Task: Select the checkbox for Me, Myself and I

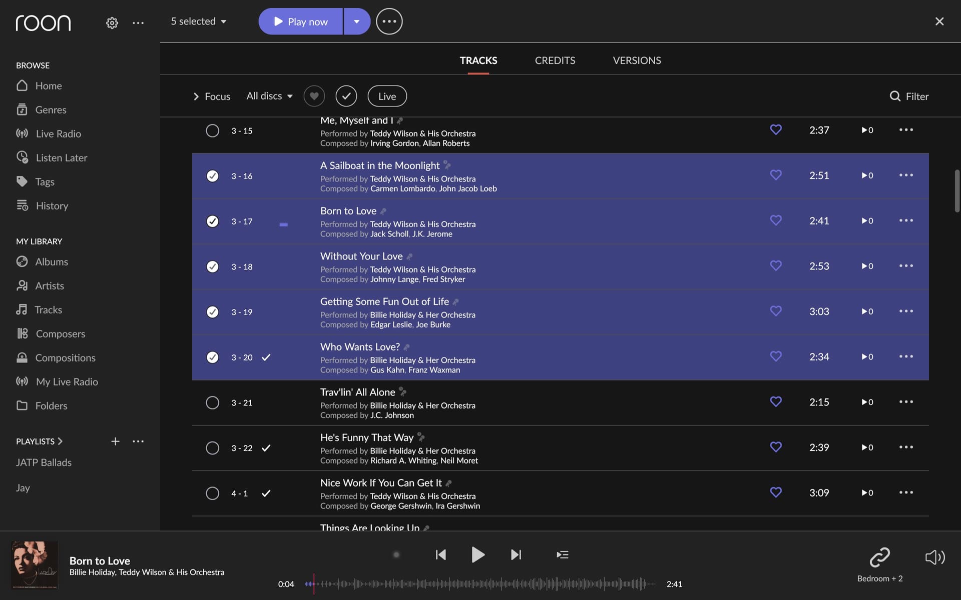Action: pyautogui.click(x=212, y=130)
